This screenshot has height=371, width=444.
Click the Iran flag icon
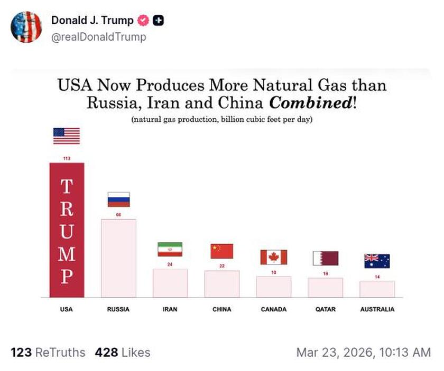click(x=170, y=250)
